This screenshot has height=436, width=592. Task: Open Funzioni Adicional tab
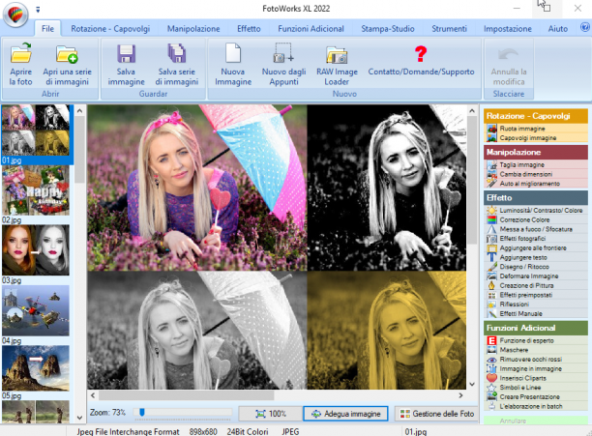(x=311, y=29)
